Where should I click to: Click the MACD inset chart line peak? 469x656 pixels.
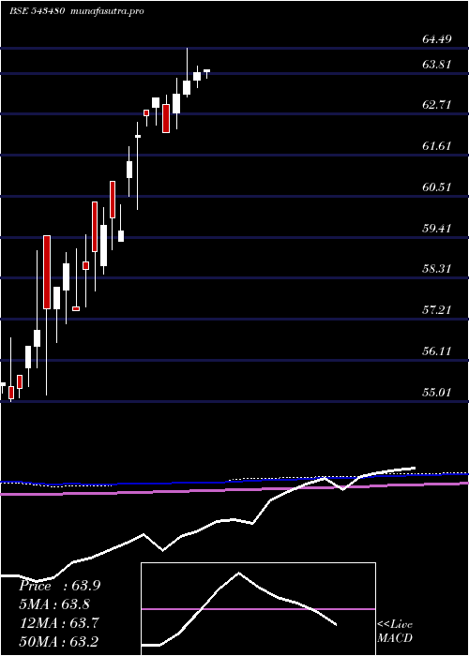click(238, 573)
